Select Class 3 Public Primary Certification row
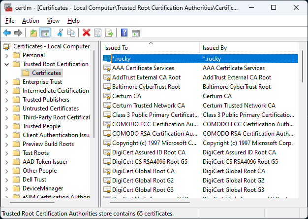This screenshot has height=219, width=308. (x=201, y=115)
